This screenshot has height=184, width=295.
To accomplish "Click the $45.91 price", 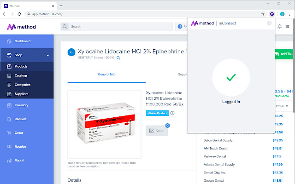I will pyautogui.click(x=277, y=149).
